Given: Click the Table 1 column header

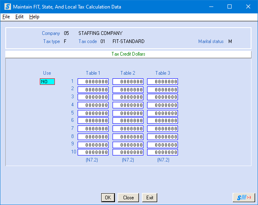Looking at the screenshot, I should pyautogui.click(x=93, y=73).
